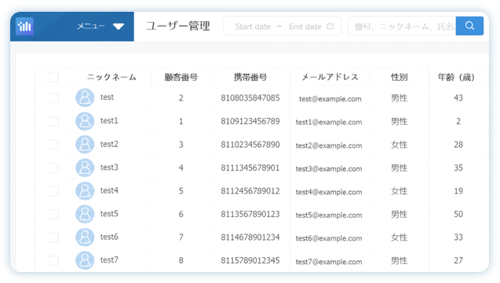Click avatar icon for user test

click(x=85, y=97)
